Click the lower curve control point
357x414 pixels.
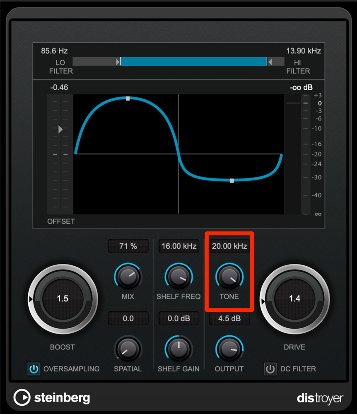click(x=232, y=181)
